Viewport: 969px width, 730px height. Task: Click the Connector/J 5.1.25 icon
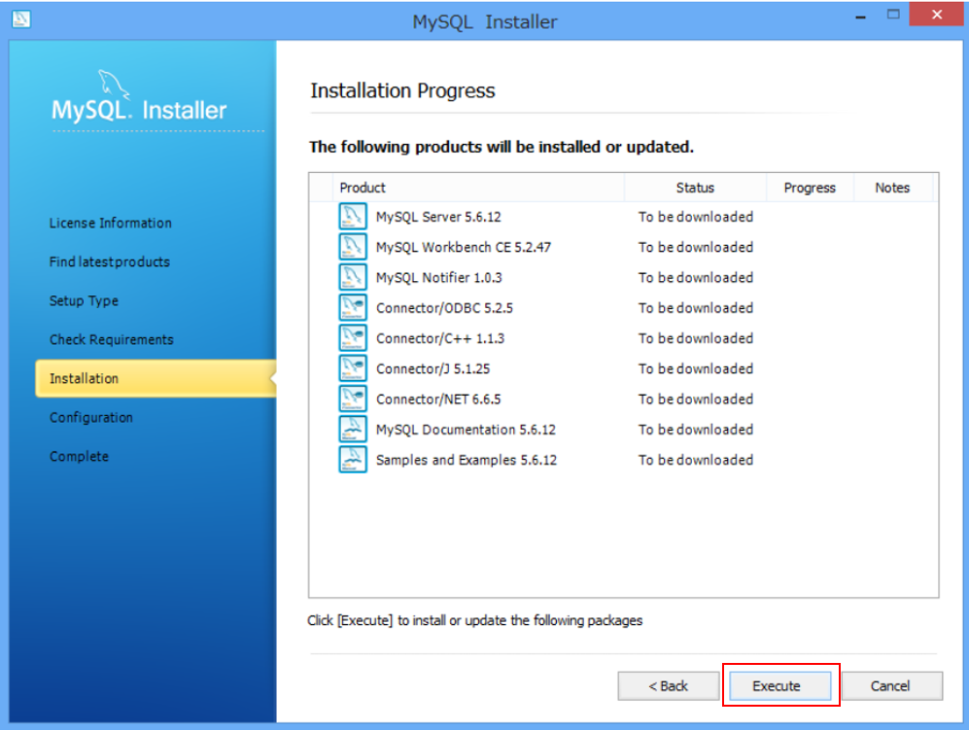tap(352, 368)
